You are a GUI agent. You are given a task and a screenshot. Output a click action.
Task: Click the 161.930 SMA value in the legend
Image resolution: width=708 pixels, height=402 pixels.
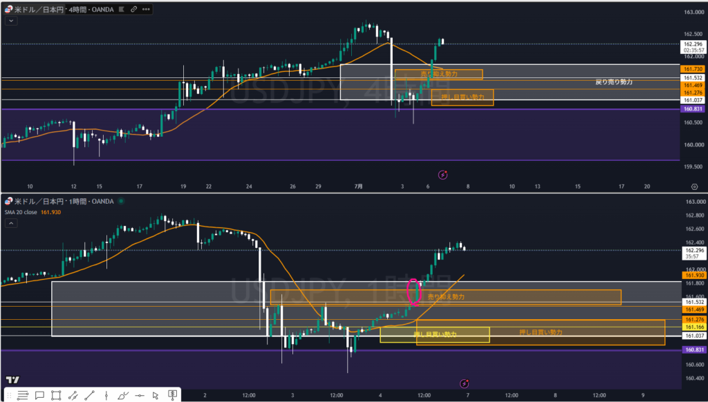tap(50, 212)
